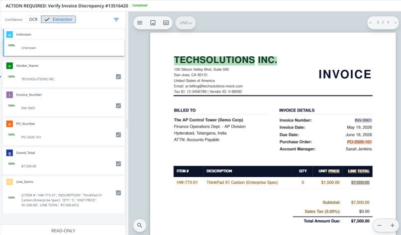Viewport: 401px width, 235px height.
Task: Switch to Extraction confidence mode
Action: click(x=58, y=19)
